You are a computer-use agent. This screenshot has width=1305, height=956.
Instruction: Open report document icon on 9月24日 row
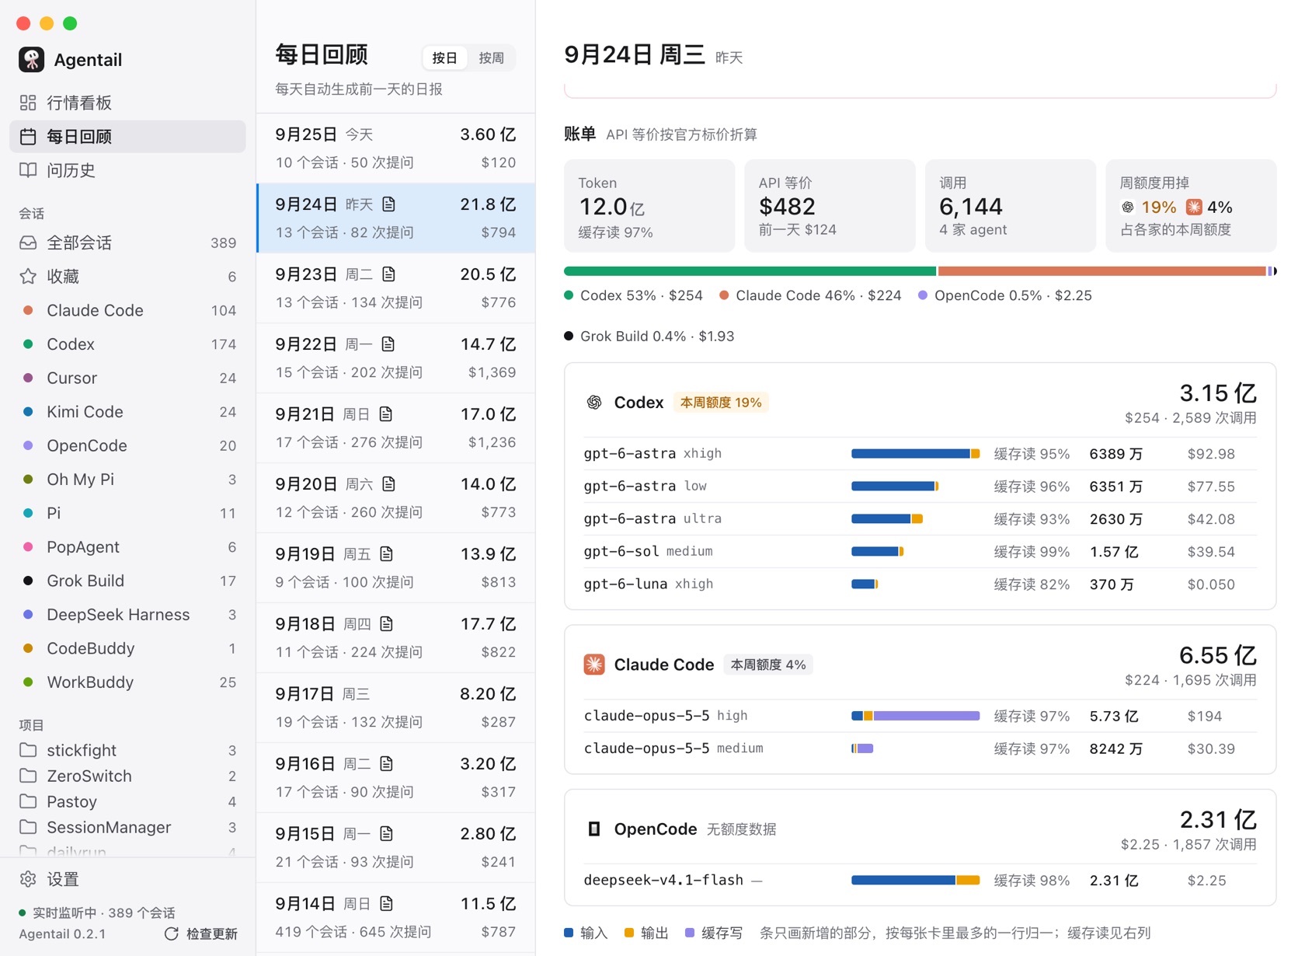(389, 204)
